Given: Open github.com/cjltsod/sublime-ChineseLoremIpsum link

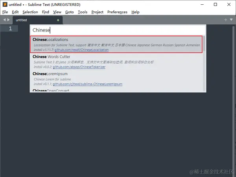Looking at the screenshot, I should coord(88,84).
